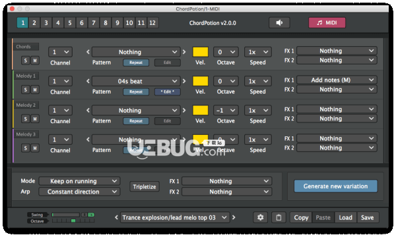Open Melody 2 FX 1 dropdown
Image resolution: width=396 pixels, height=237 pixels.
coord(337,109)
